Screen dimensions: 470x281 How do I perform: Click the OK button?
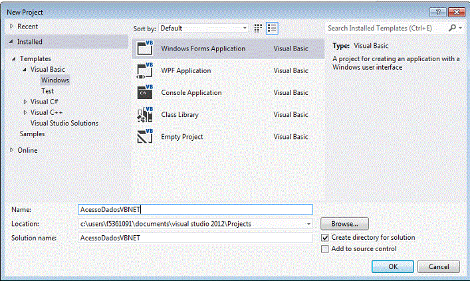tap(393, 266)
